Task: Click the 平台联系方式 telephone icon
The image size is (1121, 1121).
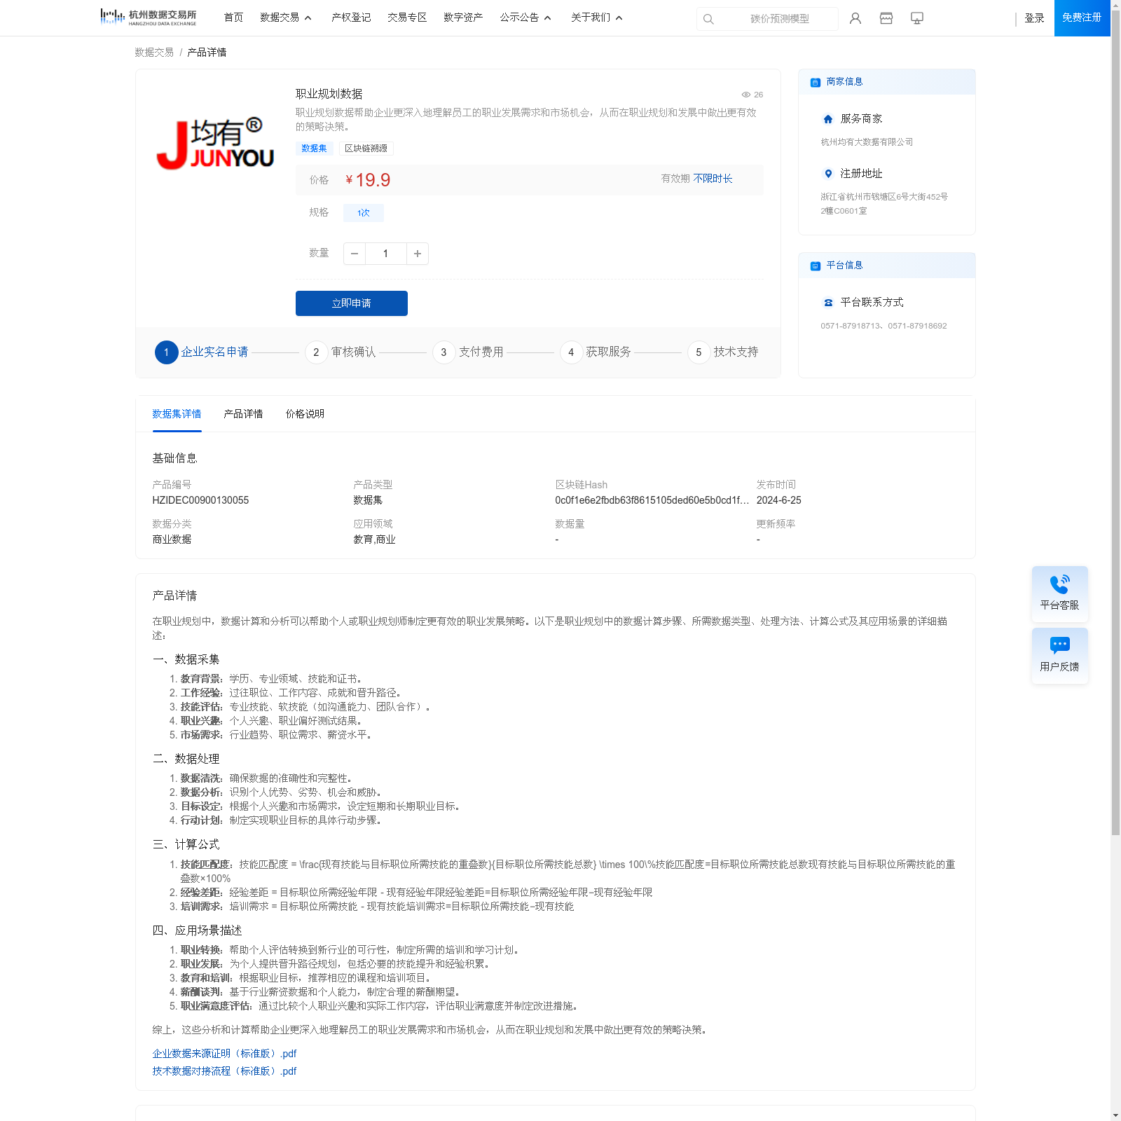Action: [828, 303]
